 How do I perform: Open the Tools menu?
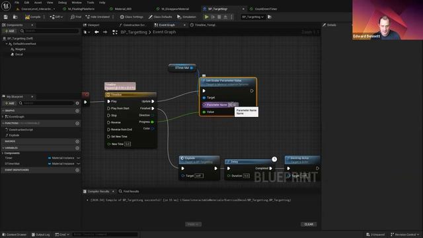pos(91,3)
